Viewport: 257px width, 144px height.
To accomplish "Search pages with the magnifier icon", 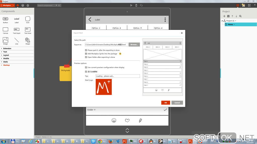I will coord(240,16).
